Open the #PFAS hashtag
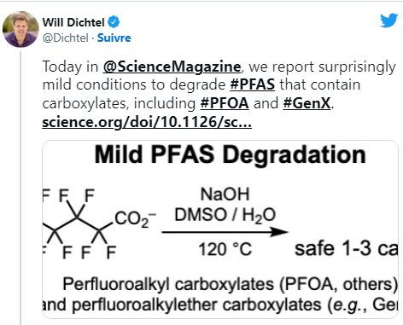 pos(253,84)
